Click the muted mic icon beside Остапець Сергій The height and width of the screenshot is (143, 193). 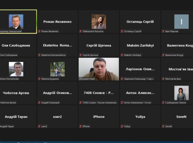click(122, 31)
